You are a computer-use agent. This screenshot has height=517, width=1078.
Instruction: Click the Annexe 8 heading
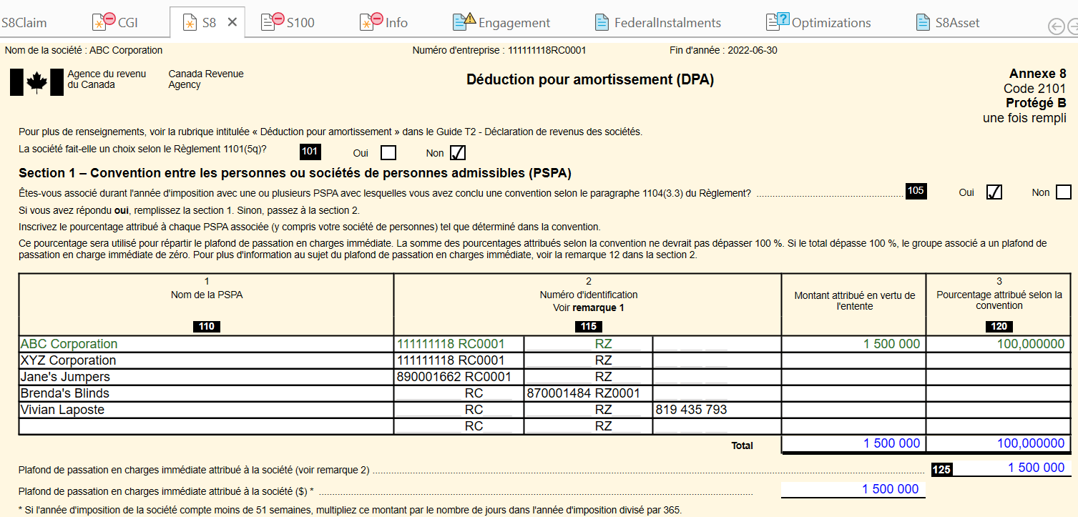coord(1037,74)
